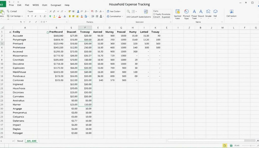Click the Paste clipboard icon
259x148 pixels.
tap(2, 13)
